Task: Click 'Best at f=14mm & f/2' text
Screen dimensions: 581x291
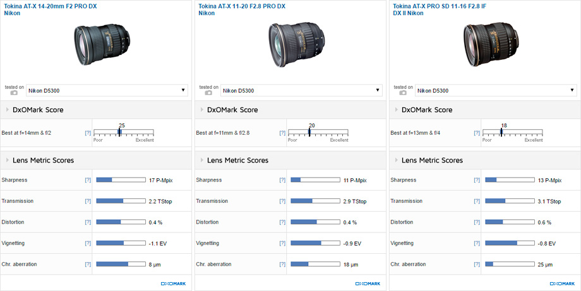Action: coord(27,133)
